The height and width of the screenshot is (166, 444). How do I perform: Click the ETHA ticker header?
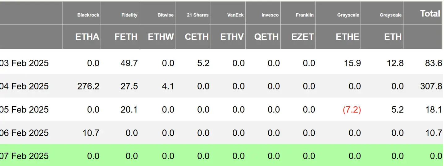87,37
